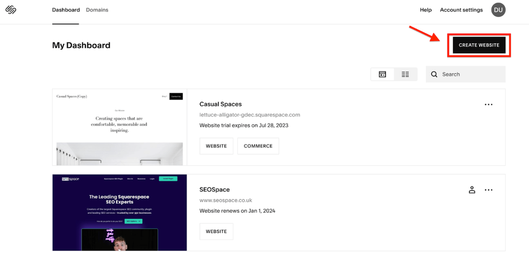Image resolution: width=529 pixels, height=253 pixels.
Task: Focus the Search input field
Action: point(466,74)
